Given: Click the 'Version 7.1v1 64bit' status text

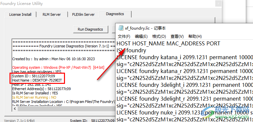Looking at the screenshot, I should pyautogui.click(x=19, y=120).
